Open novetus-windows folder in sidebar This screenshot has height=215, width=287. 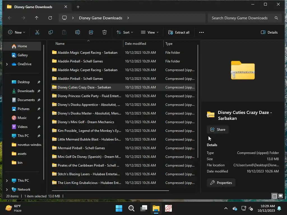tap(26, 145)
